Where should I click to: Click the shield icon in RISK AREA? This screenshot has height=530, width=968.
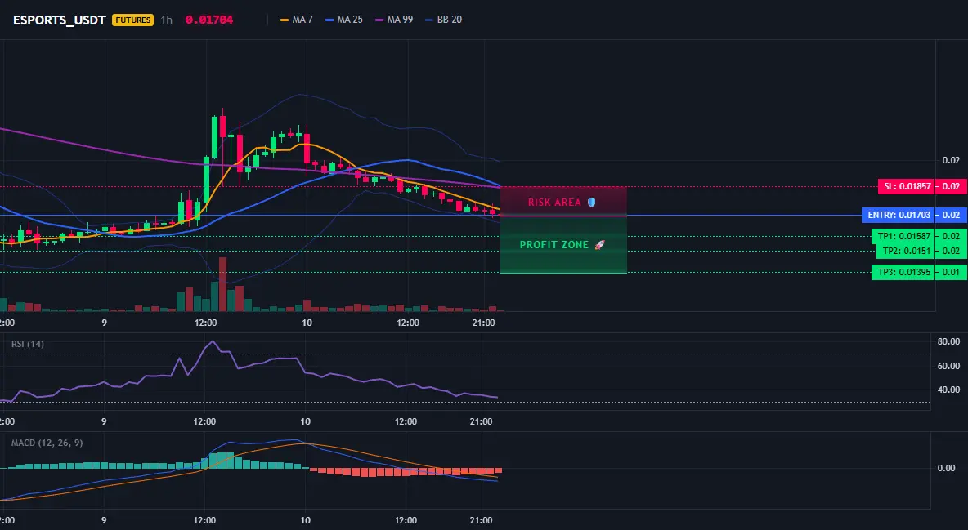point(591,202)
